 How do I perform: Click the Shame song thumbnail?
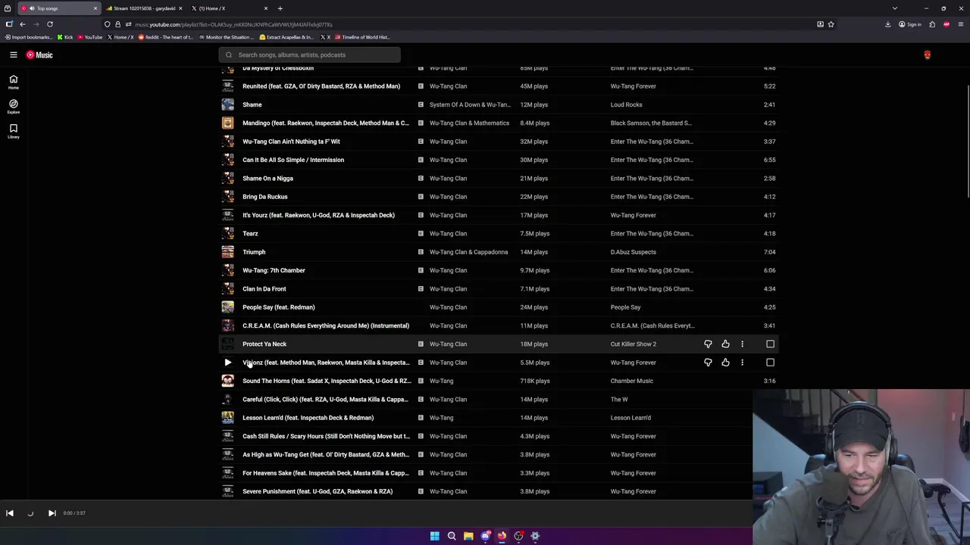(x=227, y=104)
